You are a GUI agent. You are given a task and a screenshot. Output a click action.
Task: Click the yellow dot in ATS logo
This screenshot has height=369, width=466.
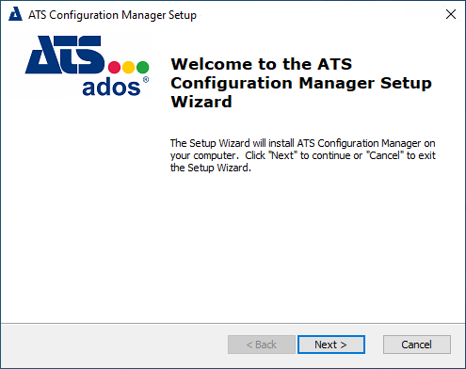tap(128, 67)
